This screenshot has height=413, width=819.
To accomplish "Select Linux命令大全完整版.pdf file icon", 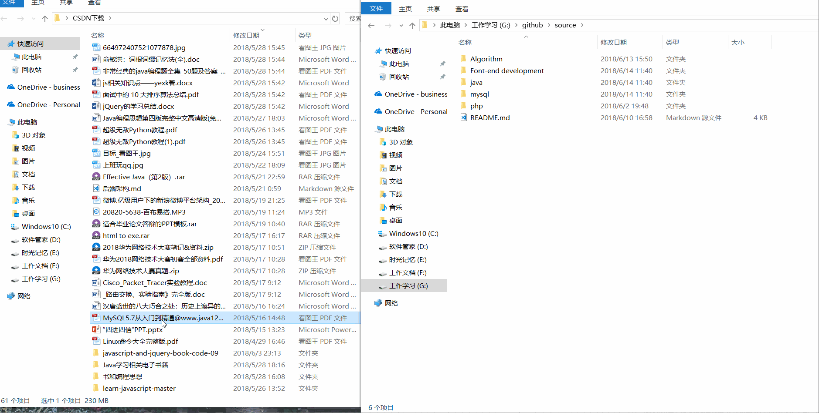I will coord(96,341).
